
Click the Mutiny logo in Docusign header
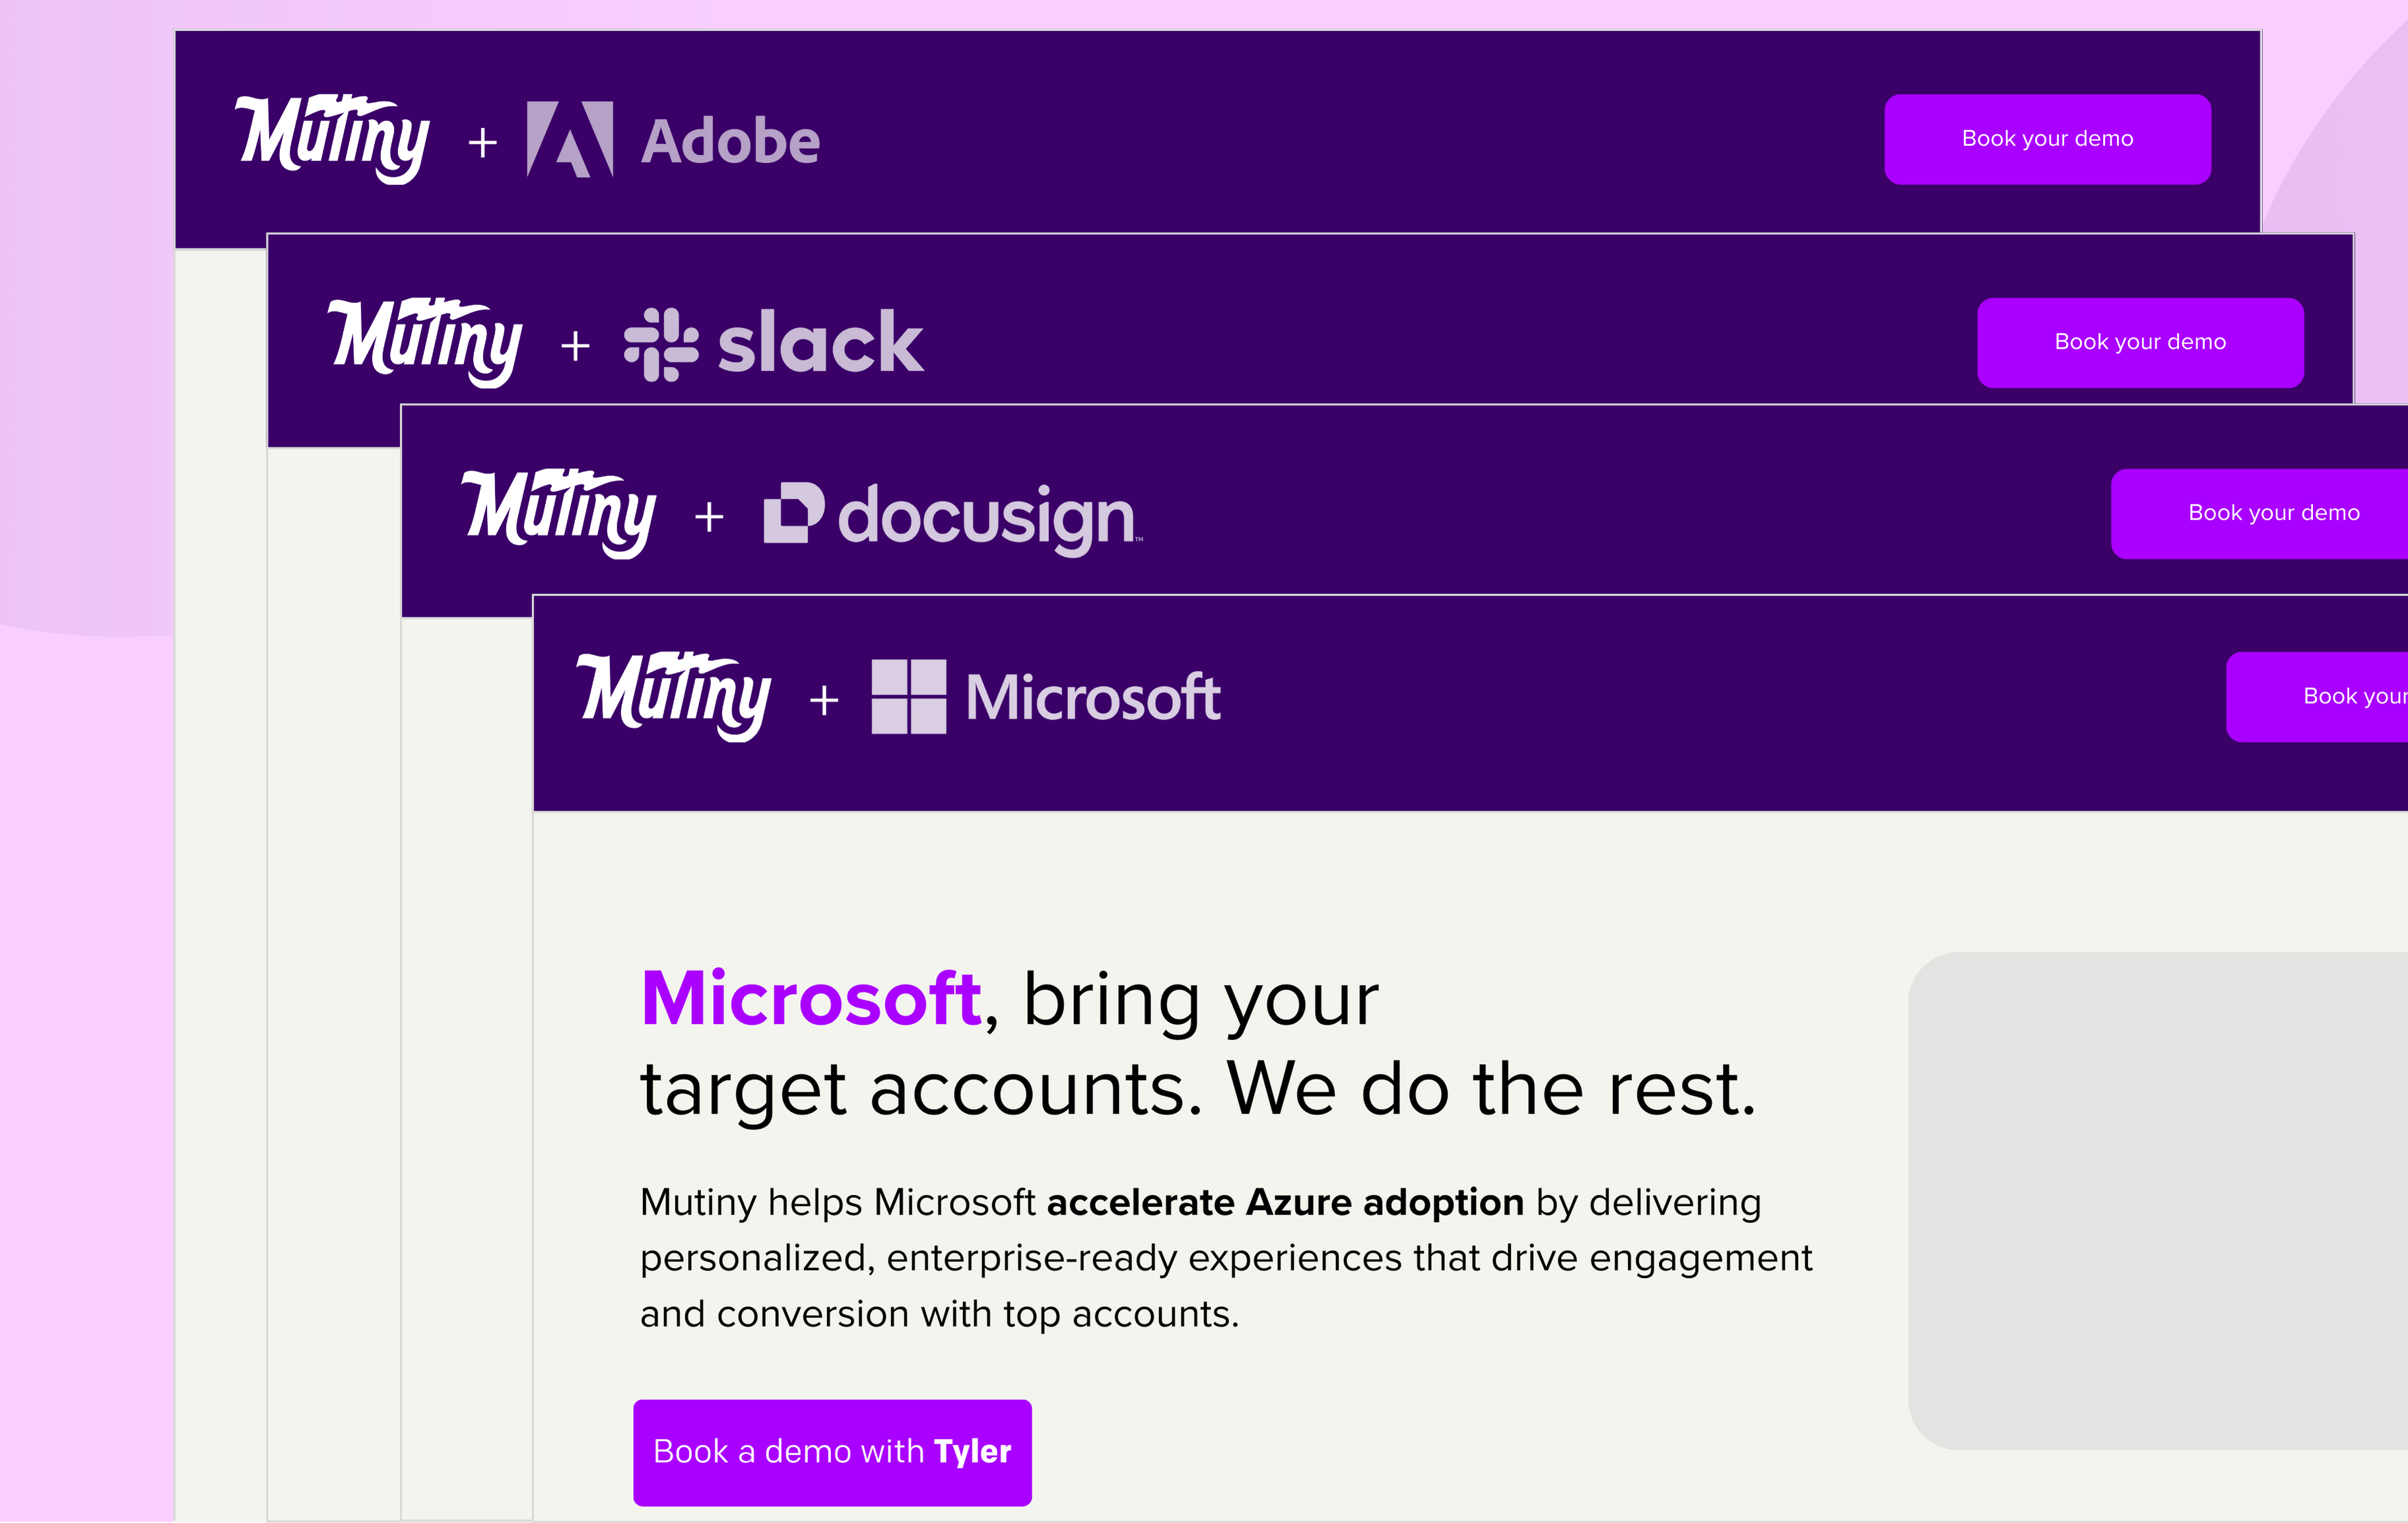coord(559,513)
